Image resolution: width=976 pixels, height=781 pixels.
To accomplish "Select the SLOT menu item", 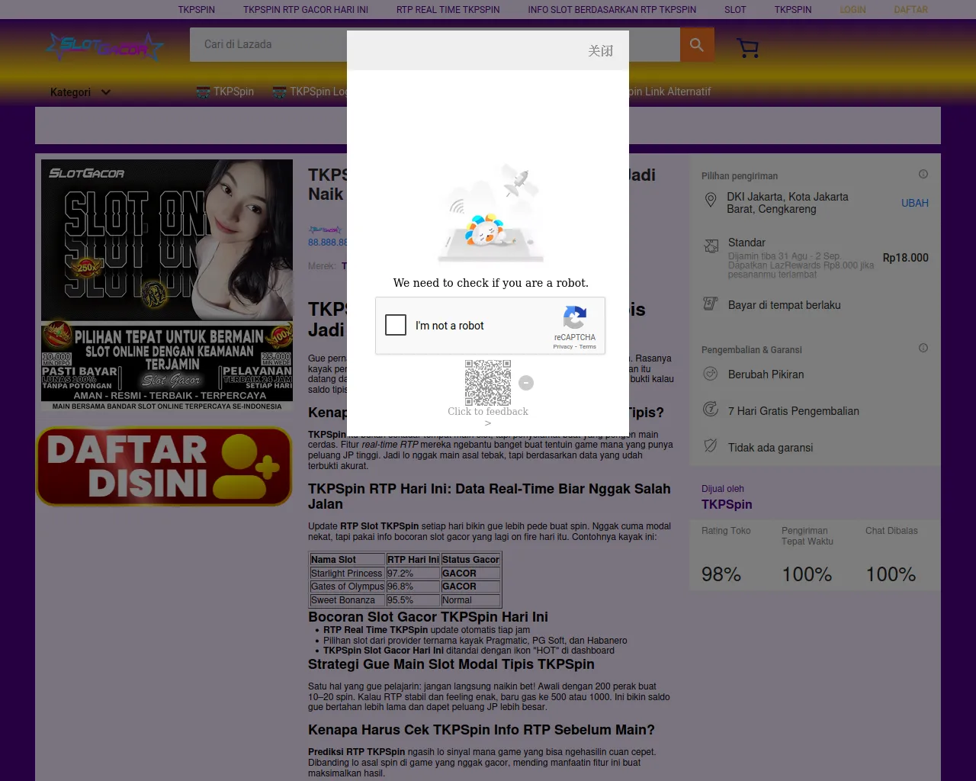I will click(x=735, y=10).
